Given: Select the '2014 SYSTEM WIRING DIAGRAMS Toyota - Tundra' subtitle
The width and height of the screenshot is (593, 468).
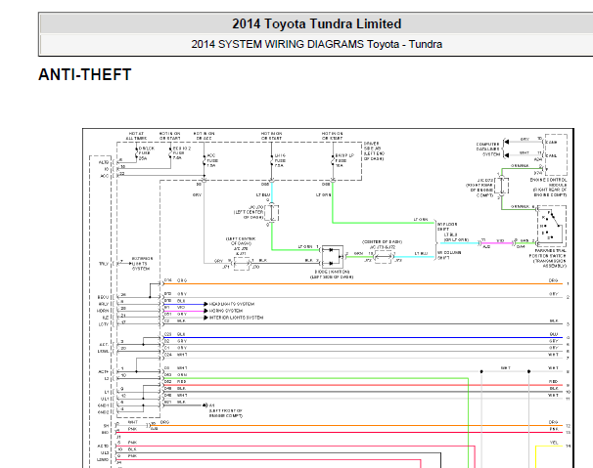Looking at the screenshot, I should coord(316,44).
